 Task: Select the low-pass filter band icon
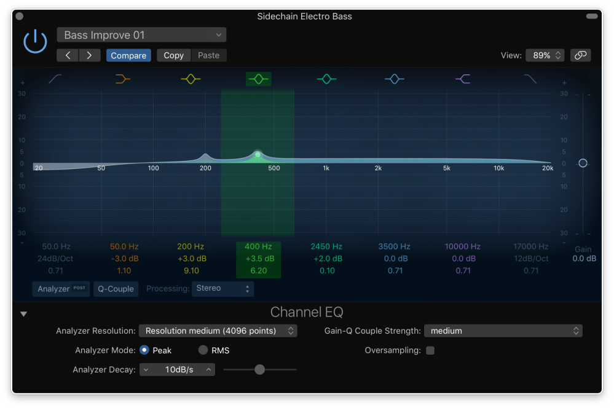click(530, 79)
